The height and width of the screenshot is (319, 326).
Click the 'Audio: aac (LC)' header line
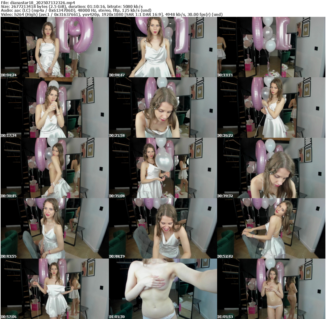(x=76, y=10)
